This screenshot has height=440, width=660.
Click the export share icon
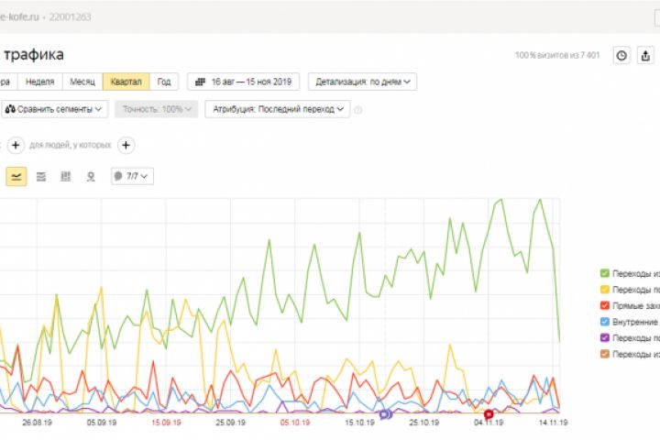[x=648, y=56]
